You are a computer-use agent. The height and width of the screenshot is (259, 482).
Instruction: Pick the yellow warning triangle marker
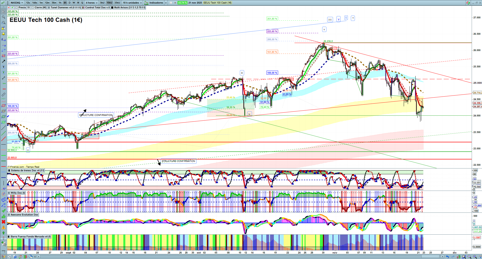coord(4,227)
